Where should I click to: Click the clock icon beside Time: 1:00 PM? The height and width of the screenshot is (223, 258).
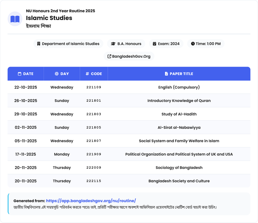pyautogui.click(x=193, y=44)
